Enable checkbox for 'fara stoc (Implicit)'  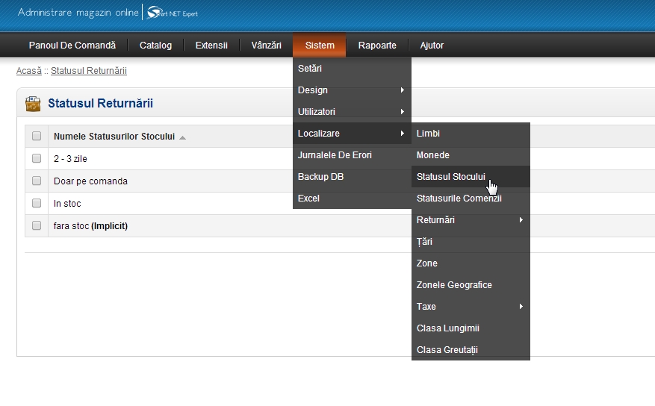(37, 225)
